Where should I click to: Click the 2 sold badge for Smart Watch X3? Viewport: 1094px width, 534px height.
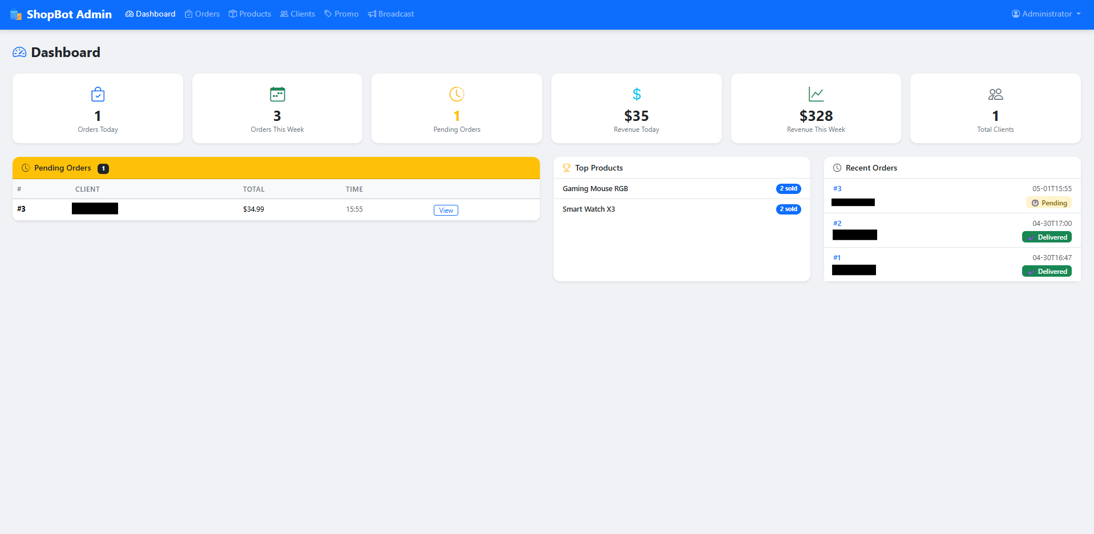coord(789,209)
